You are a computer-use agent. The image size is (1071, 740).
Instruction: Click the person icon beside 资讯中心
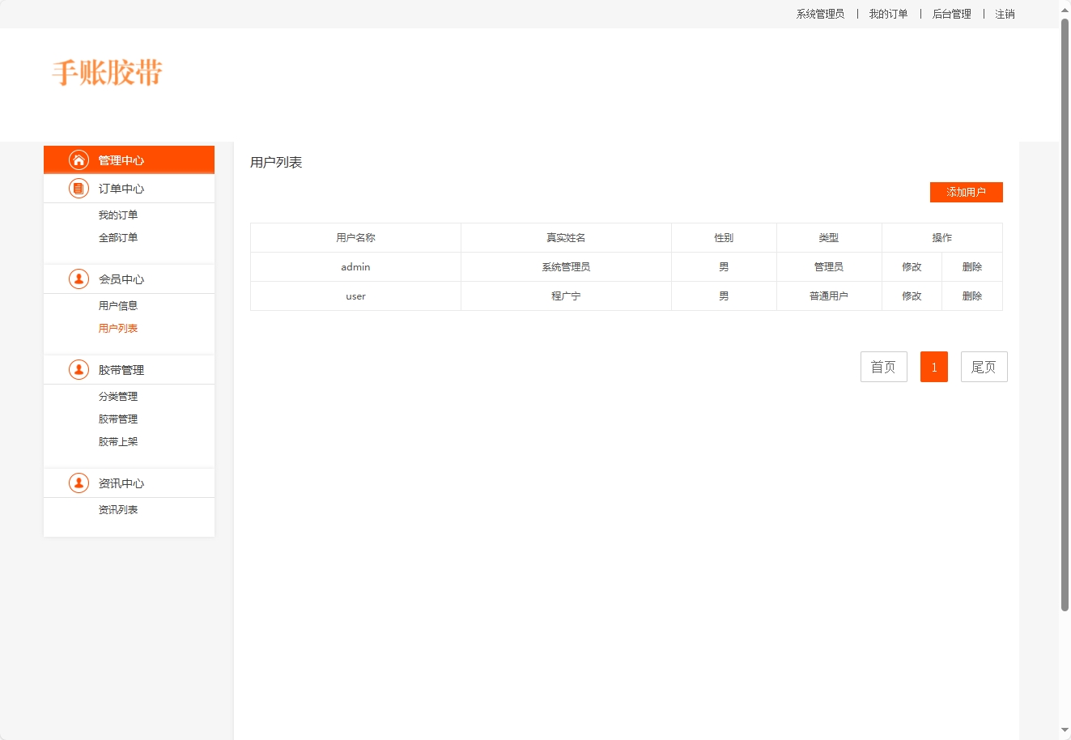(79, 483)
